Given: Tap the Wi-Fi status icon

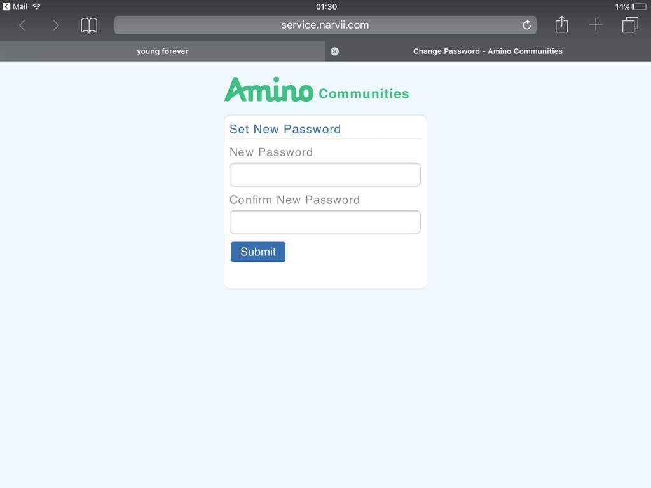Looking at the screenshot, I should click(x=36, y=6).
